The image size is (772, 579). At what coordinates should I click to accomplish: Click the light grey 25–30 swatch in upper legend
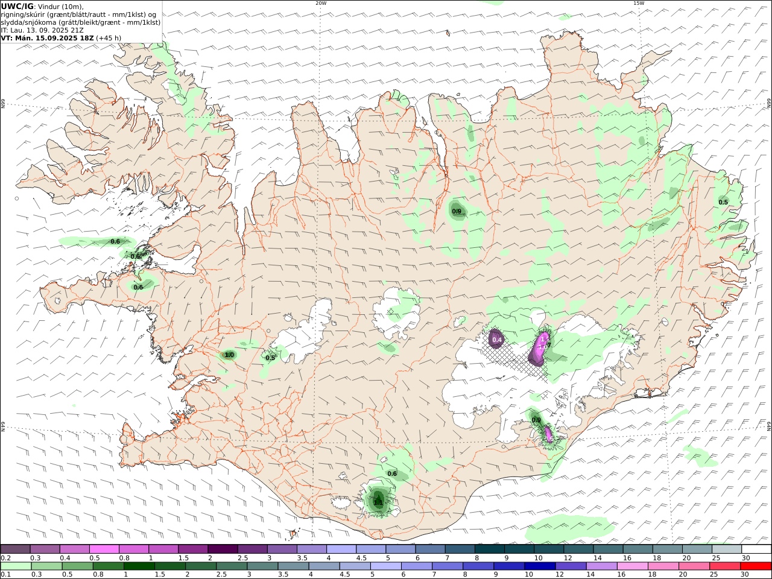[x=727, y=549]
